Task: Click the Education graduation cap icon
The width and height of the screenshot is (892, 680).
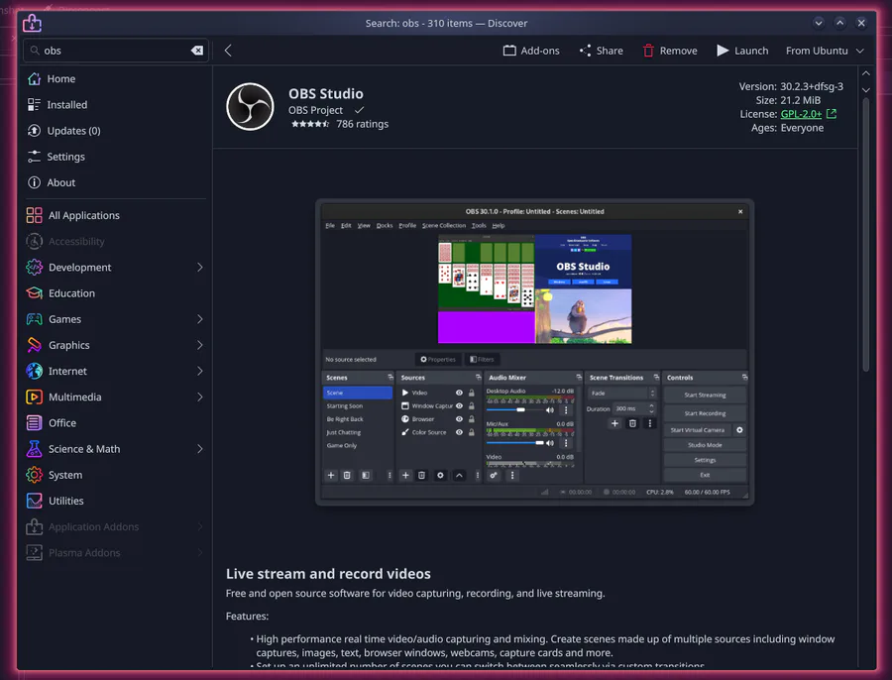Action: [x=34, y=293]
